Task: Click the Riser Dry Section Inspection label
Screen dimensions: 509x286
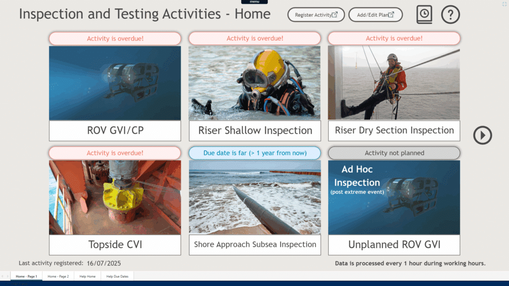Action: coord(394,130)
